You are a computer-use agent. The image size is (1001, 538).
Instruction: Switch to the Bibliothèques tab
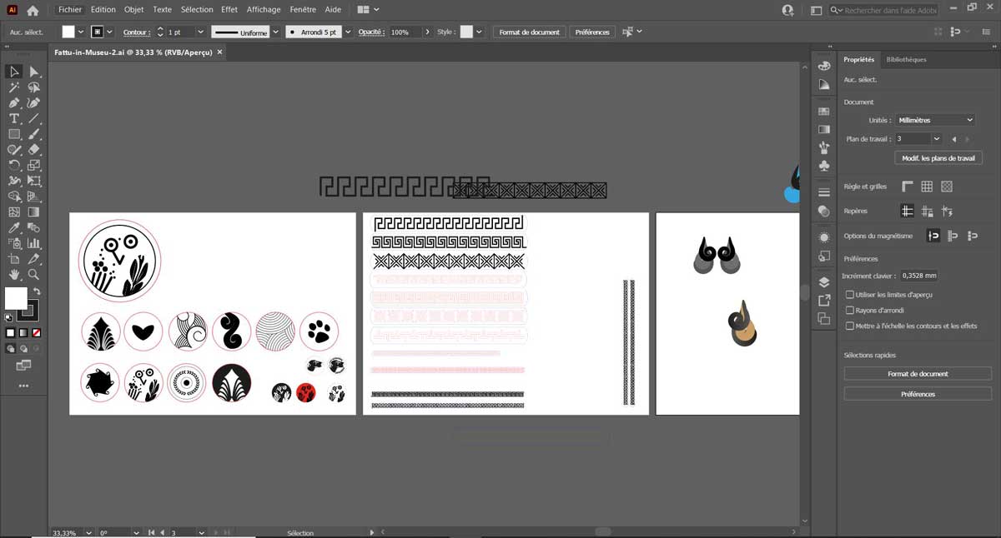point(906,60)
